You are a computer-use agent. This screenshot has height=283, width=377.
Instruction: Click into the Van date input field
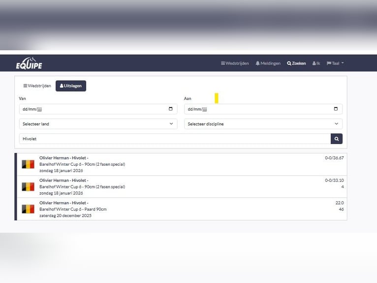pyautogui.click(x=89, y=109)
